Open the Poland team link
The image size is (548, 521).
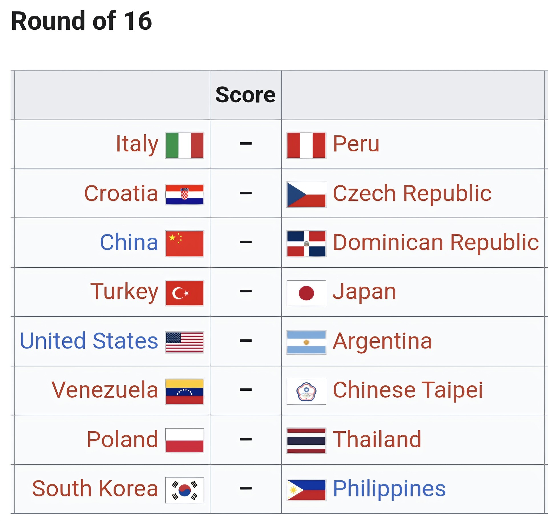[x=122, y=439]
